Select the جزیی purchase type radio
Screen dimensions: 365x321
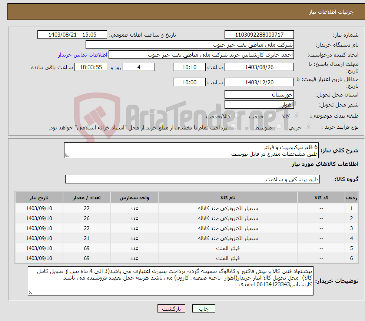click(308, 126)
